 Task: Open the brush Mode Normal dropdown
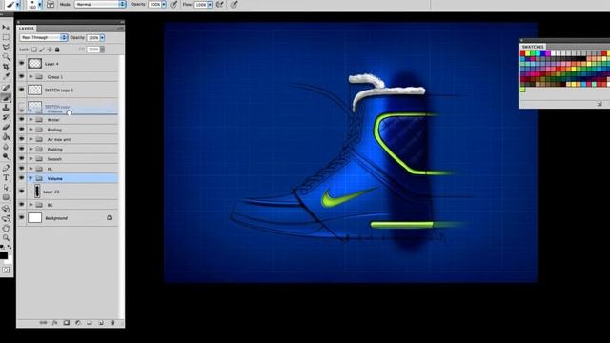[100, 4]
